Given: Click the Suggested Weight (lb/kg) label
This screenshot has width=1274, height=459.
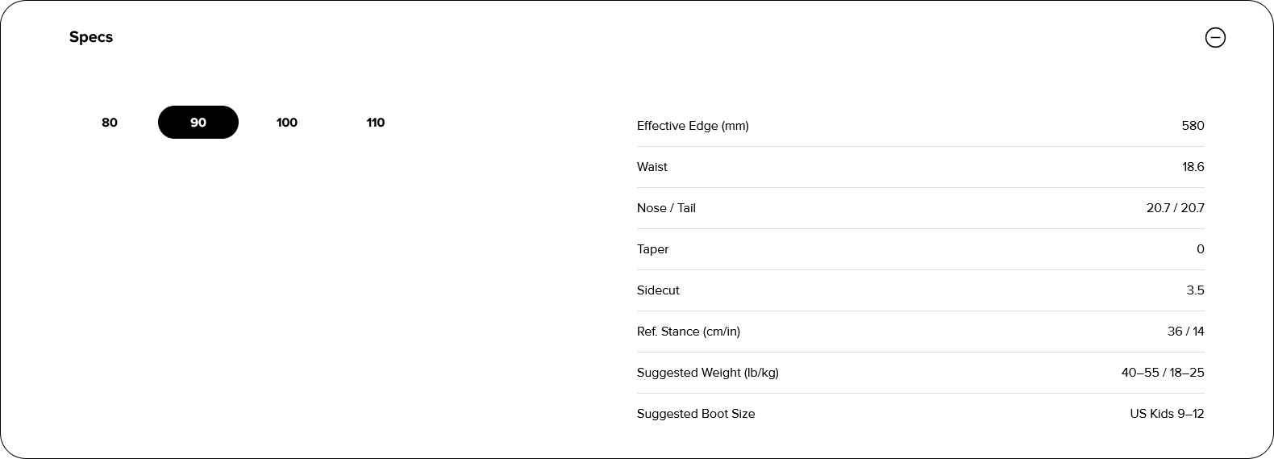Looking at the screenshot, I should point(708,373).
